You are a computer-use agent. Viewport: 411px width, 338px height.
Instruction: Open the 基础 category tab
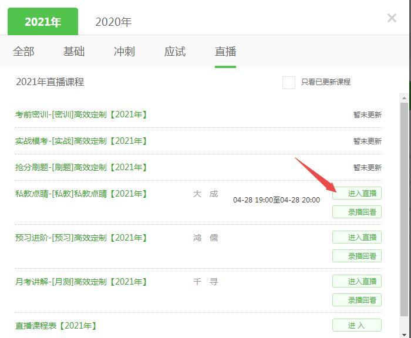74,52
